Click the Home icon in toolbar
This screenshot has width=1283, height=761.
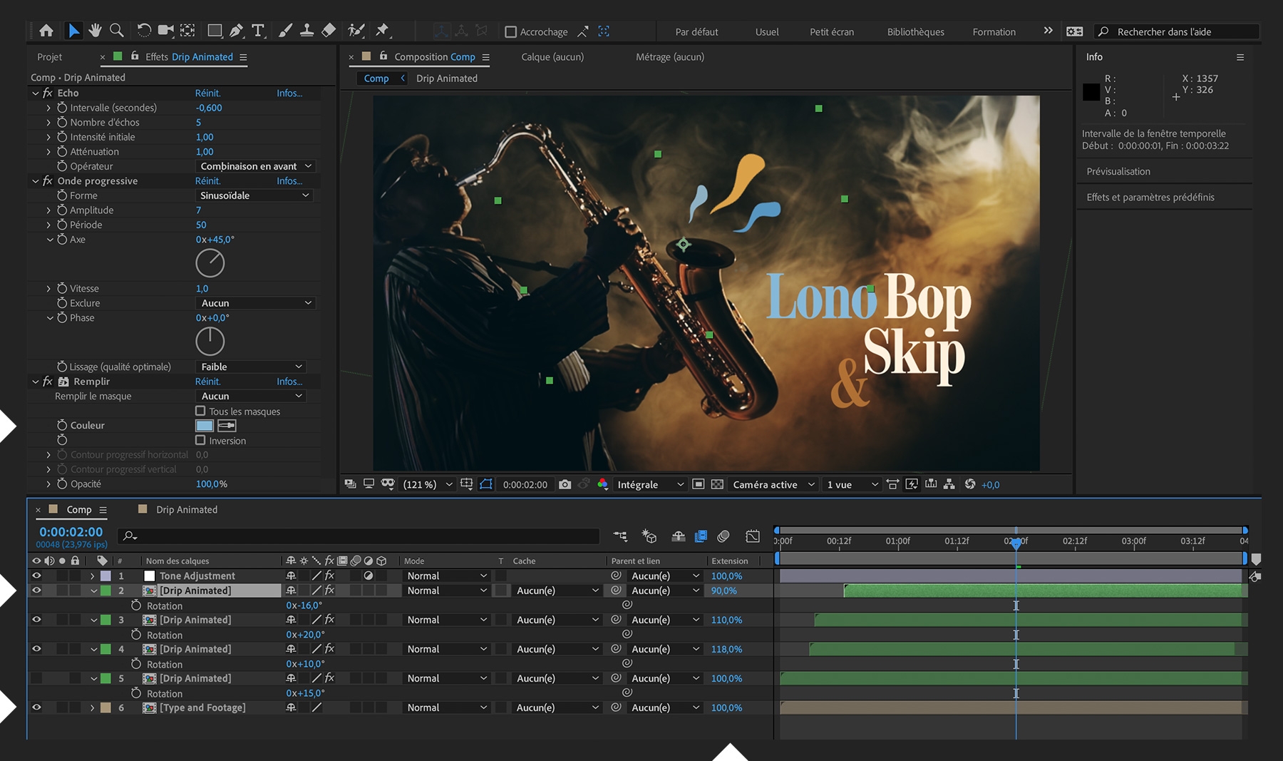pos(46,31)
